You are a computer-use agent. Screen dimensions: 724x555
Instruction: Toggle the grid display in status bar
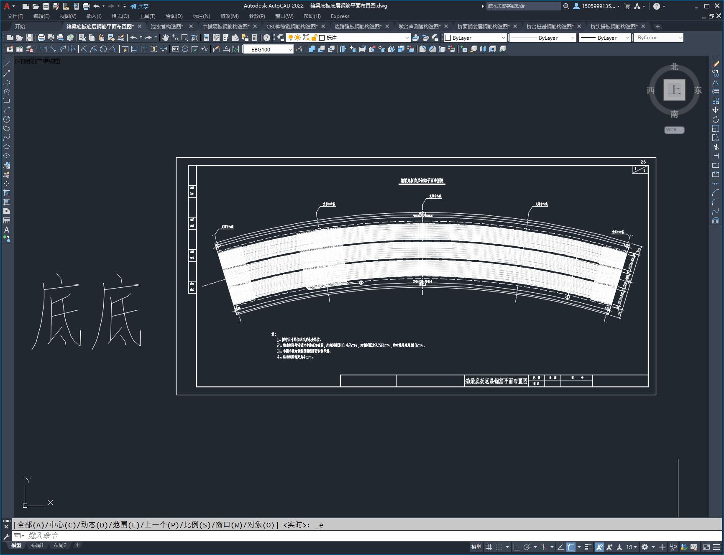(489, 547)
